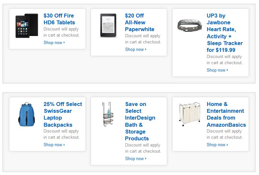The height and width of the screenshot is (175, 259).
Task: Click the InterDesign shower caddy image
Action: pos(108,114)
